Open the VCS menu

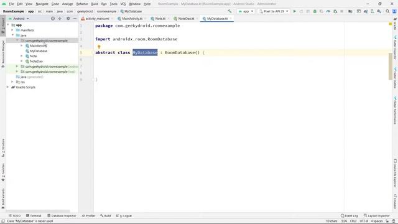[x=123, y=4]
